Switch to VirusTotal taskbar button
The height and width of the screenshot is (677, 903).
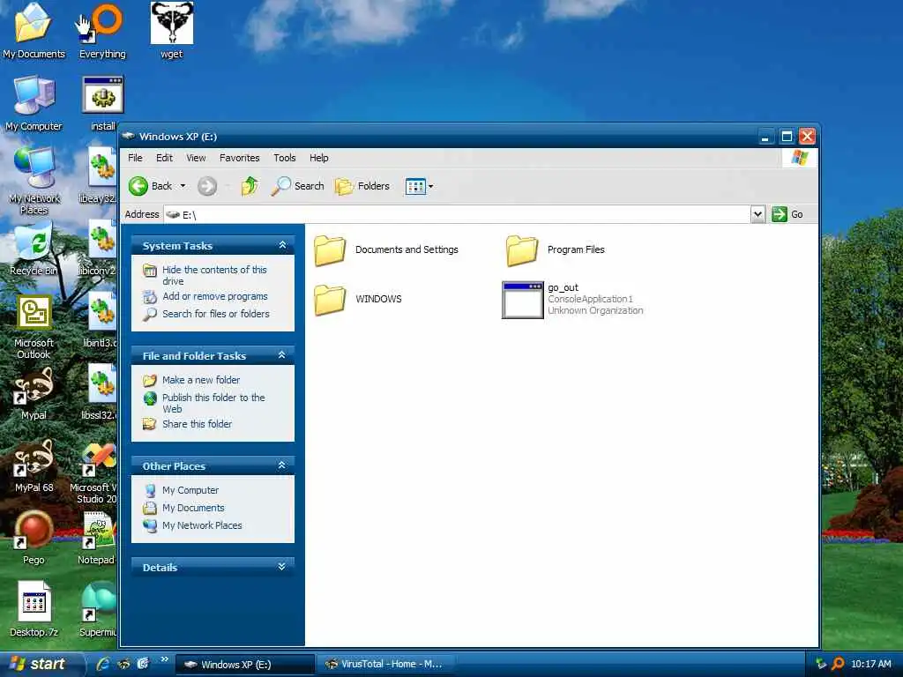[x=385, y=665]
